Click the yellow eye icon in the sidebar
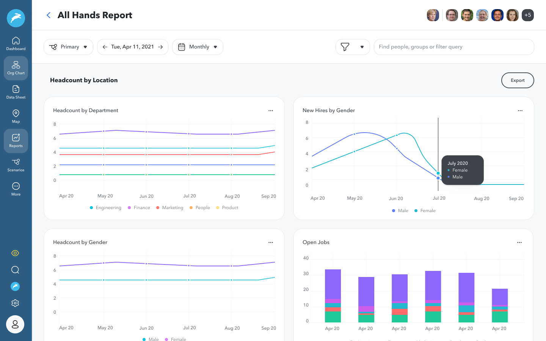This screenshot has width=546, height=341. coord(15,253)
